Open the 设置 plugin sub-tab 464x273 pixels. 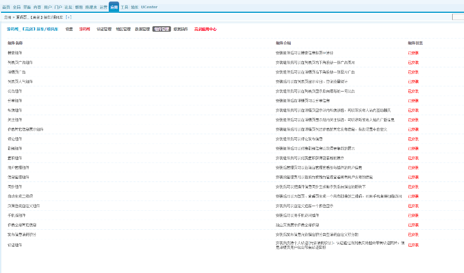pos(69,29)
